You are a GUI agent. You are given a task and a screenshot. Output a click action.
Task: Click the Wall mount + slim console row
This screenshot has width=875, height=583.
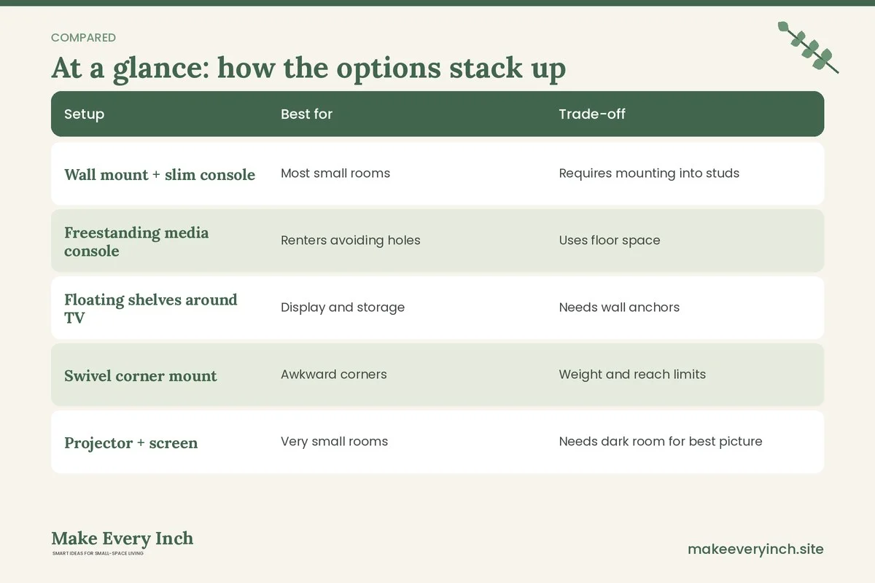coord(437,173)
